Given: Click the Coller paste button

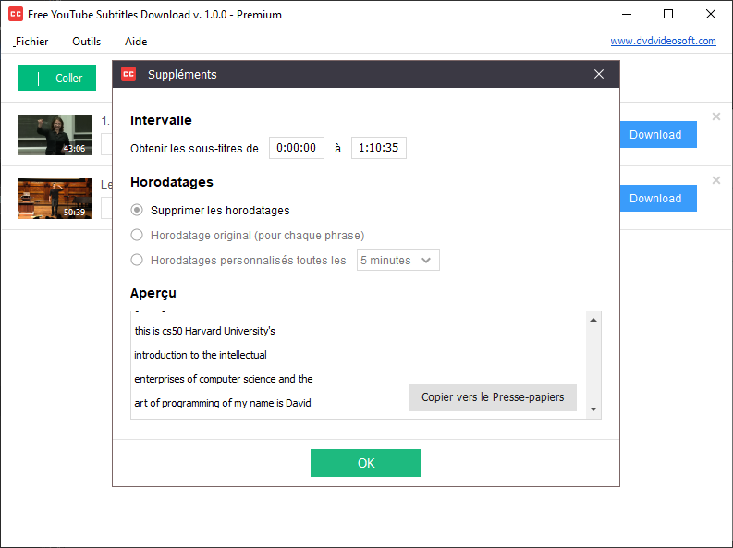Looking at the screenshot, I should [56, 78].
